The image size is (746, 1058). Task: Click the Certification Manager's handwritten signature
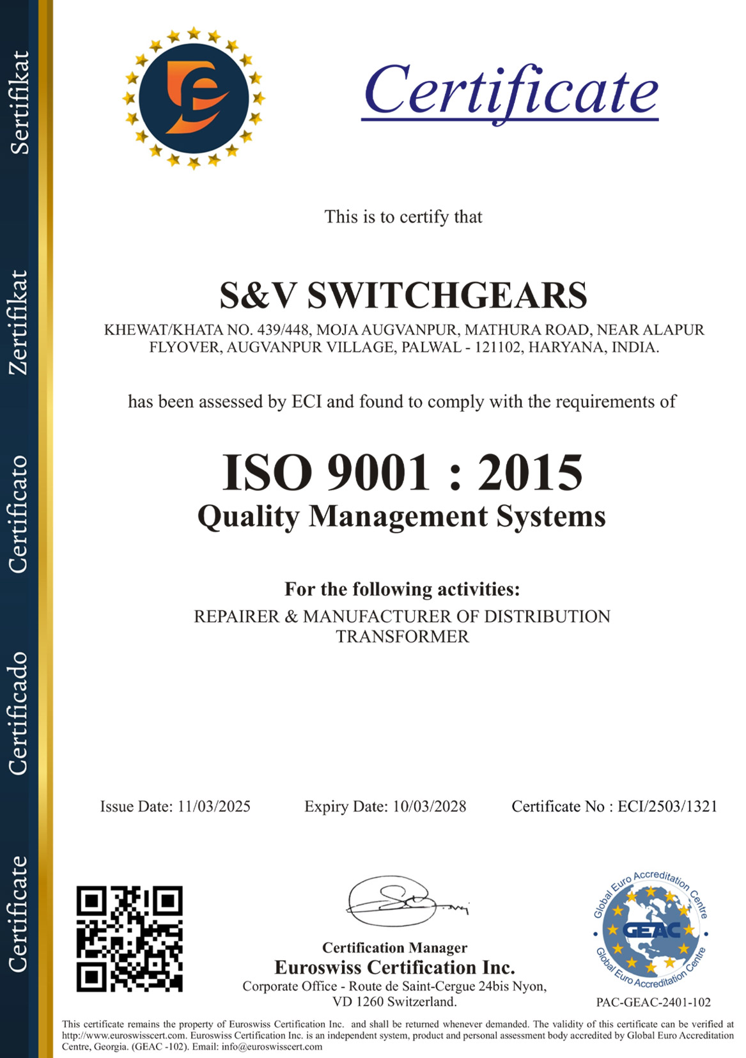click(x=407, y=901)
